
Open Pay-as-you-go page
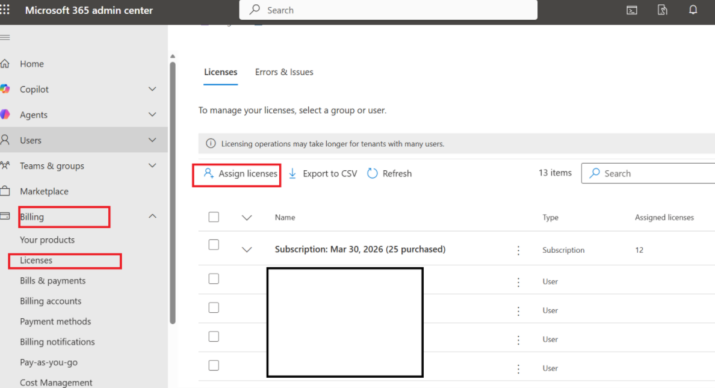49,363
